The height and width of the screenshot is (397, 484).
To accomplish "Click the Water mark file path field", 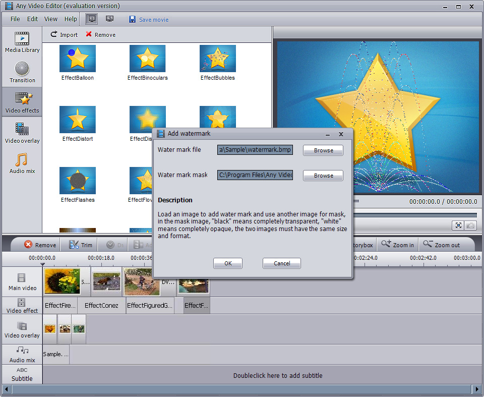I will [x=255, y=150].
